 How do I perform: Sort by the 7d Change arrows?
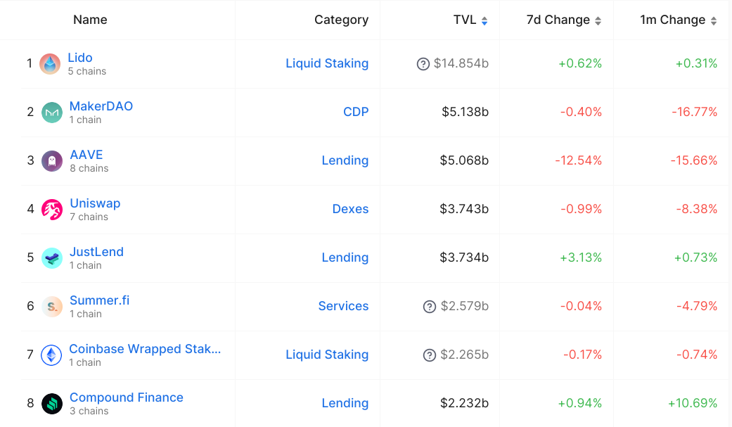click(x=598, y=21)
